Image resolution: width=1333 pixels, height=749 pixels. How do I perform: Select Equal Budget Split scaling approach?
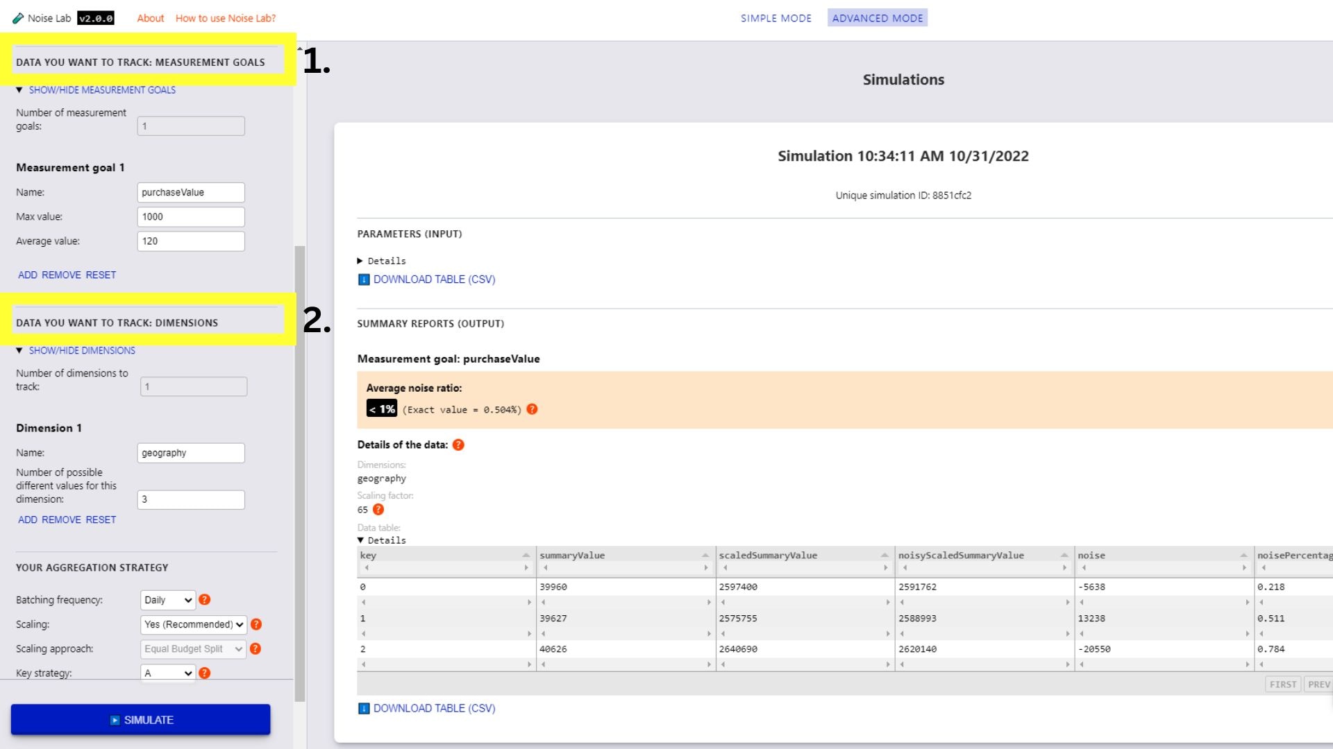192,648
